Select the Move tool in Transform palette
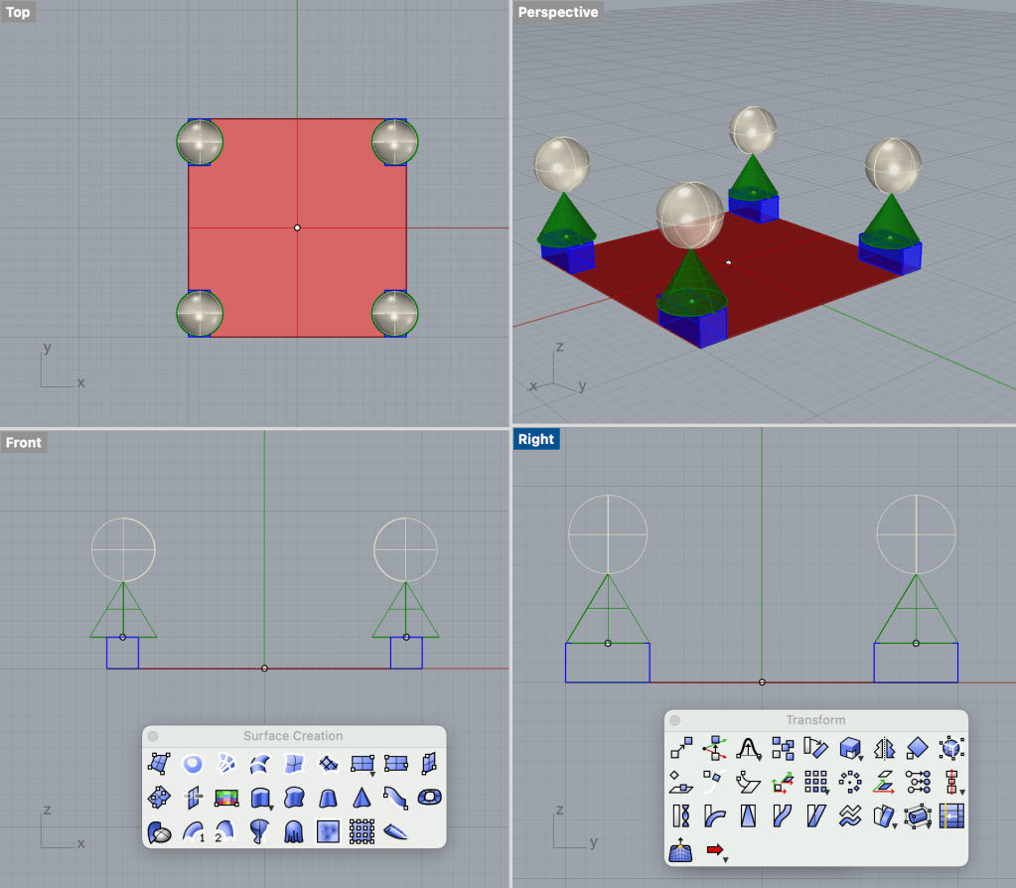 [x=680, y=748]
